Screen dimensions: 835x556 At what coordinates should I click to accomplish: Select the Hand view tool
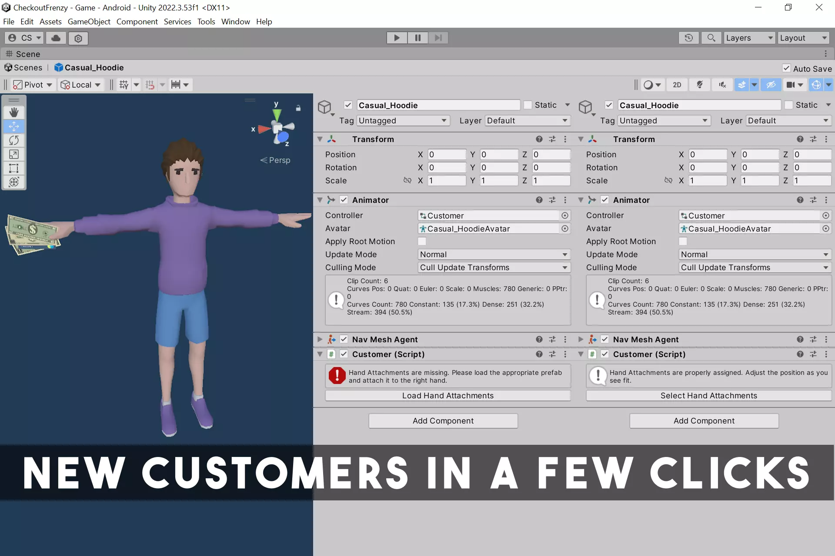(14, 113)
